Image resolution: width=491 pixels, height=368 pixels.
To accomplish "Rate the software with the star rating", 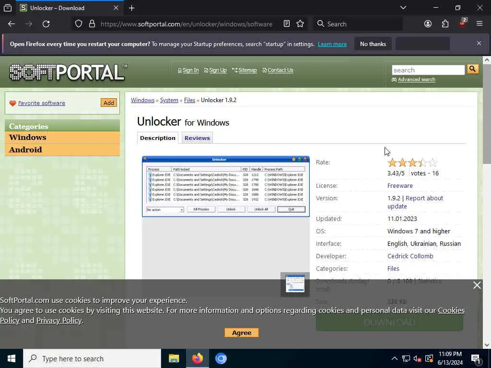I will (412, 162).
